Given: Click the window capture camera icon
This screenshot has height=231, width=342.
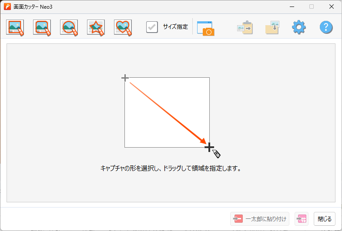Looking at the screenshot, I should point(205,28).
